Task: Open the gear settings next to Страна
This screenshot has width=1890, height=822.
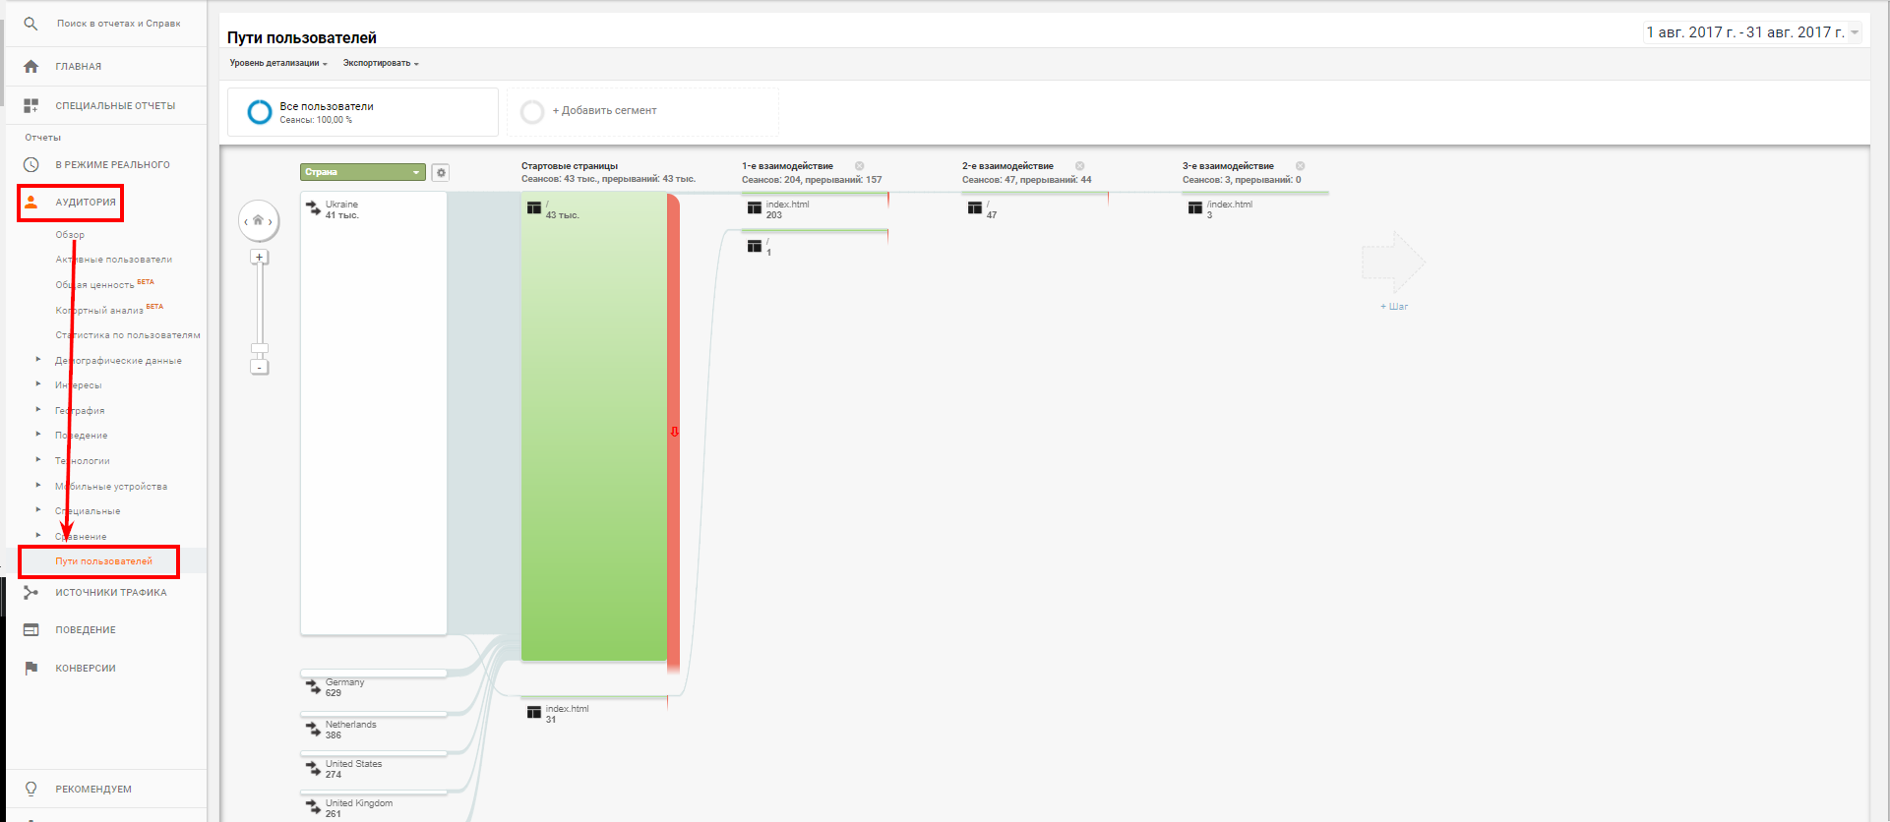Action: tap(441, 173)
